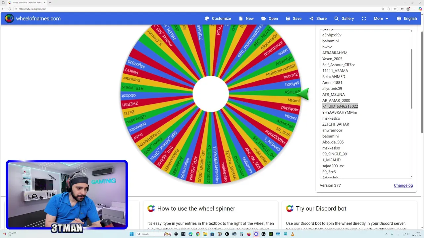
Task: Expand the More dropdown menu
Action: click(x=381, y=19)
